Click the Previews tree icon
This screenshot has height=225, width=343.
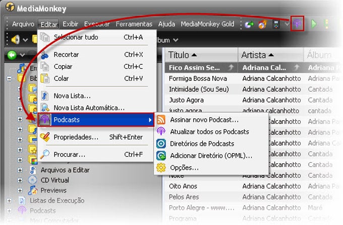point(33,190)
